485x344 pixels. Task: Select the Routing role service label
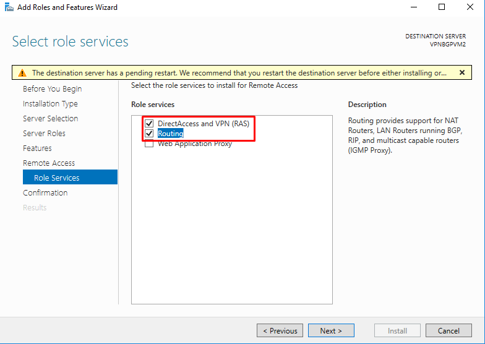(x=170, y=134)
